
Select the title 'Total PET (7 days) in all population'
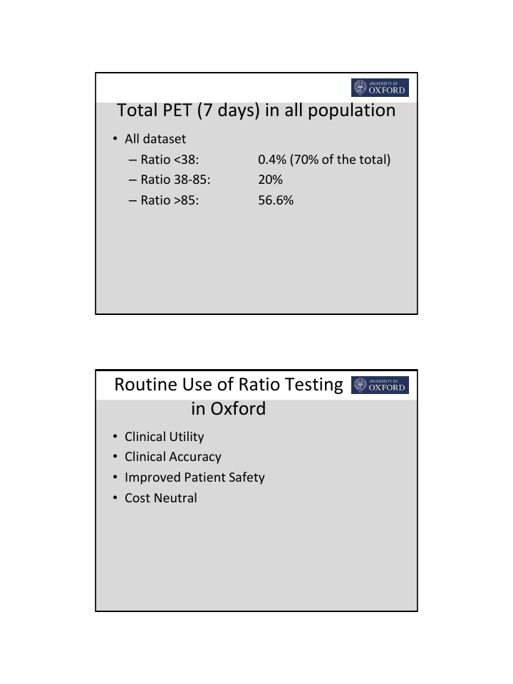click(256, 110)
